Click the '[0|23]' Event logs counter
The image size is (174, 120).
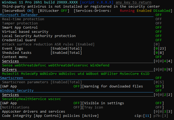160,49
